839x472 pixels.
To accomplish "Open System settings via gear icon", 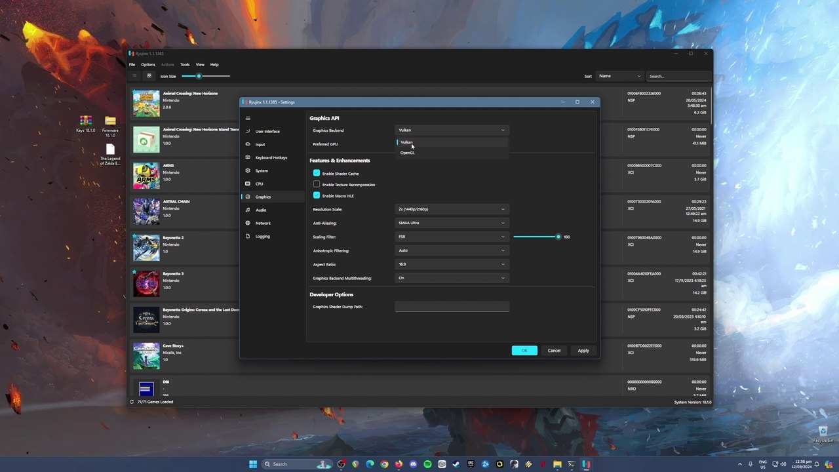I will click(248, 170).
